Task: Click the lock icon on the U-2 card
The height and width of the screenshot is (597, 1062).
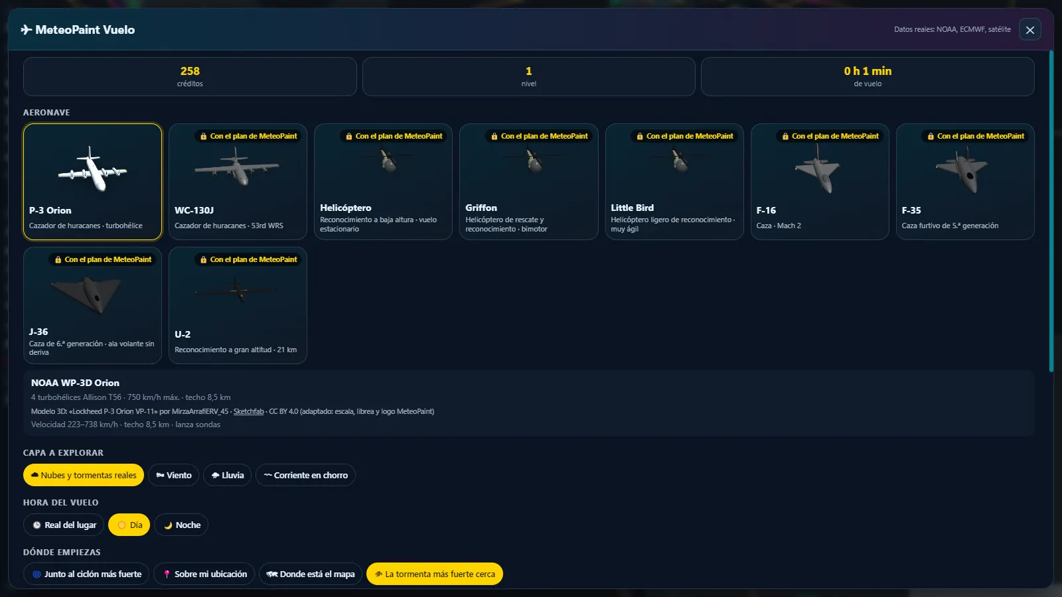Action: (x=204, y=260)
